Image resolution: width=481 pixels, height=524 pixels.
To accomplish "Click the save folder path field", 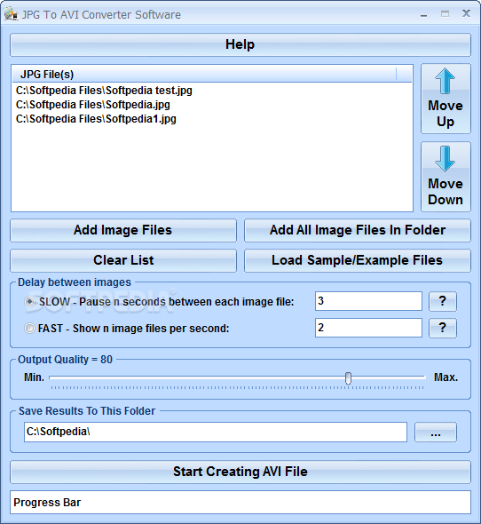I will (x=216, y=432).
